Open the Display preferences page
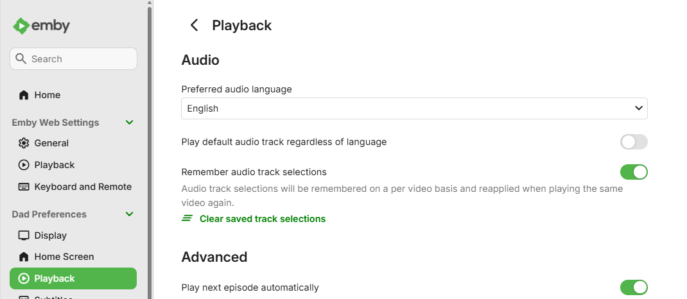 point(73,235)
